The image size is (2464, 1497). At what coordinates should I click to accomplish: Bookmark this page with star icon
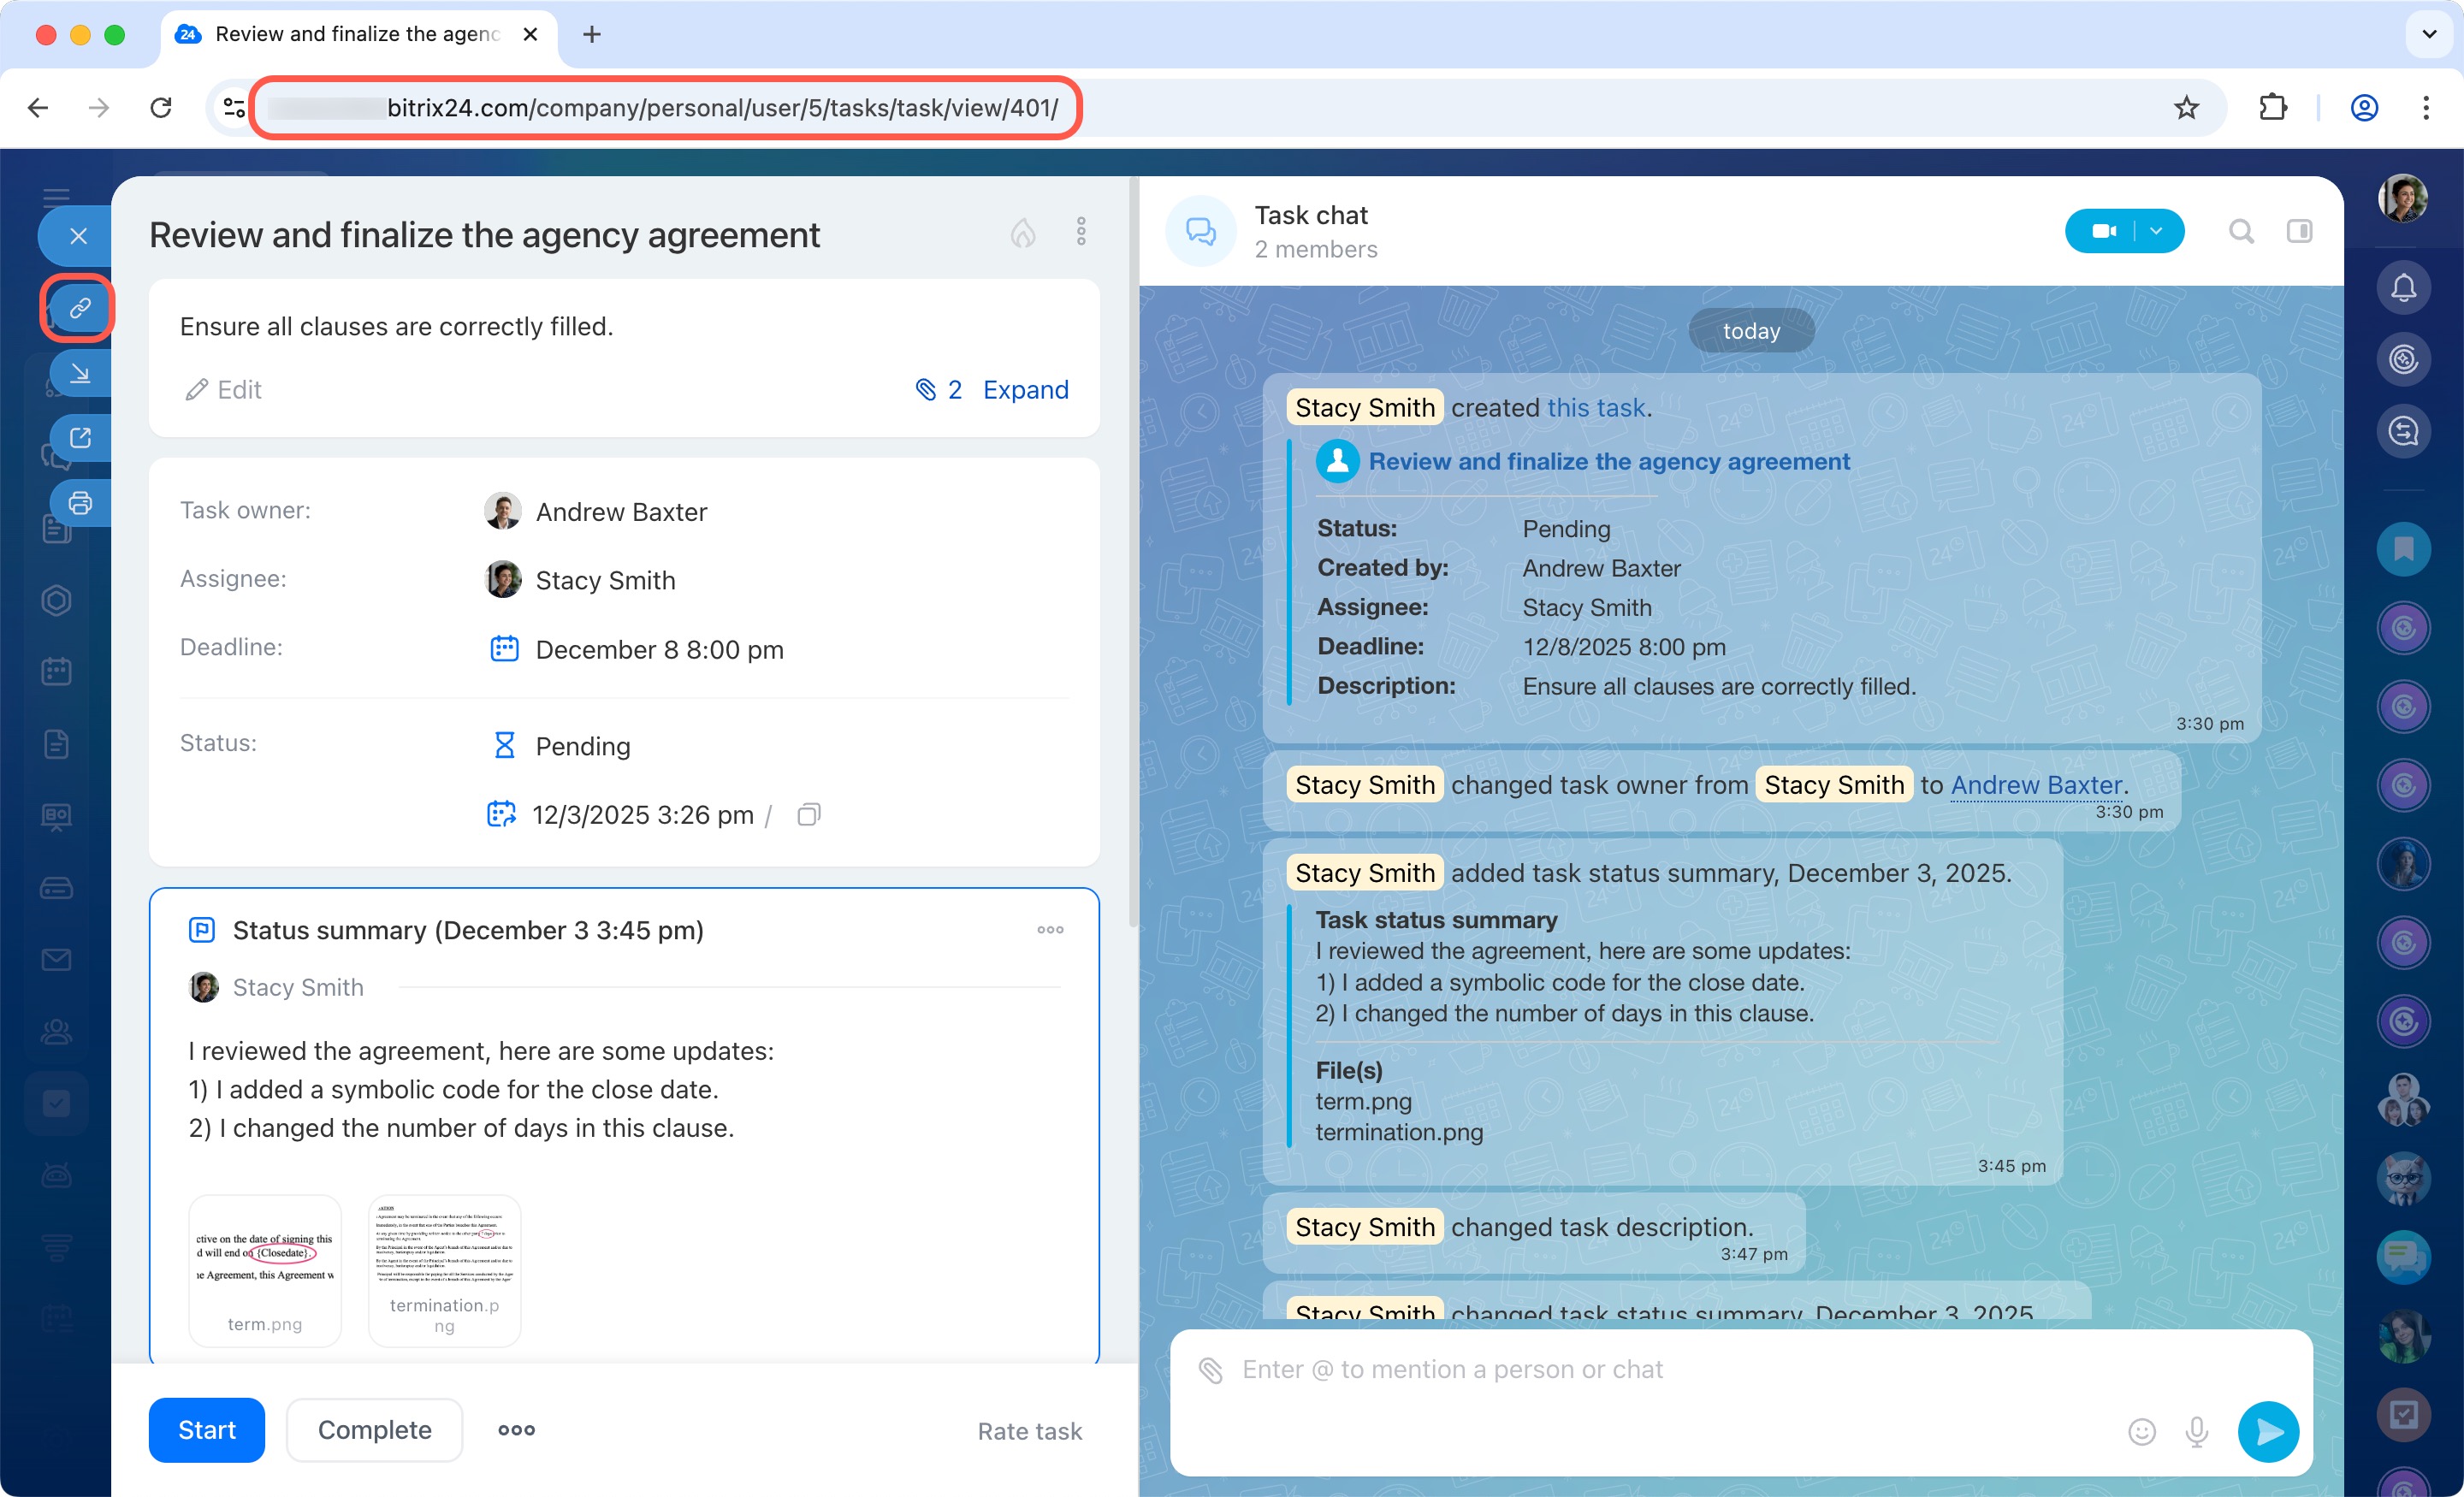click(2186, 108)
